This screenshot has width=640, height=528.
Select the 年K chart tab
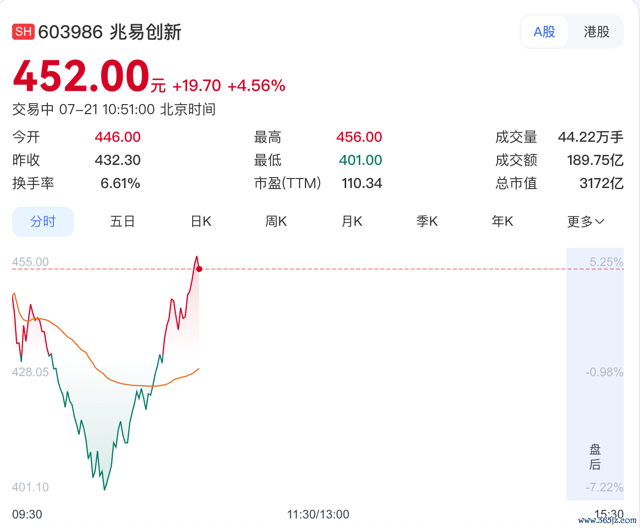tap(503, 221)
